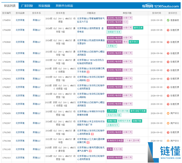Click the 系统升级问题 tag
The height and width of the screenshot is (163, 182).
tap(114, 115)
